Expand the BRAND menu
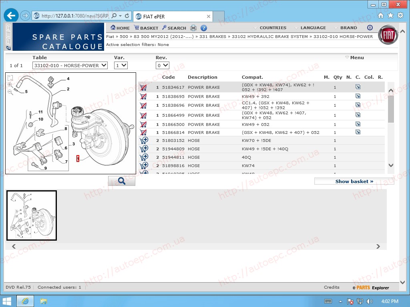This screenshot has height=307, width=410. pos(346,28)
